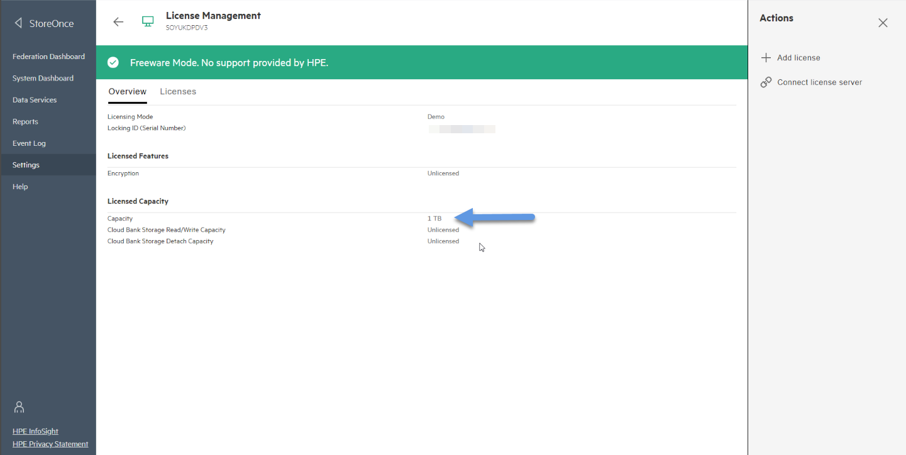Collapse StoreOnce sidebar with triangle icon

(18, 23)
